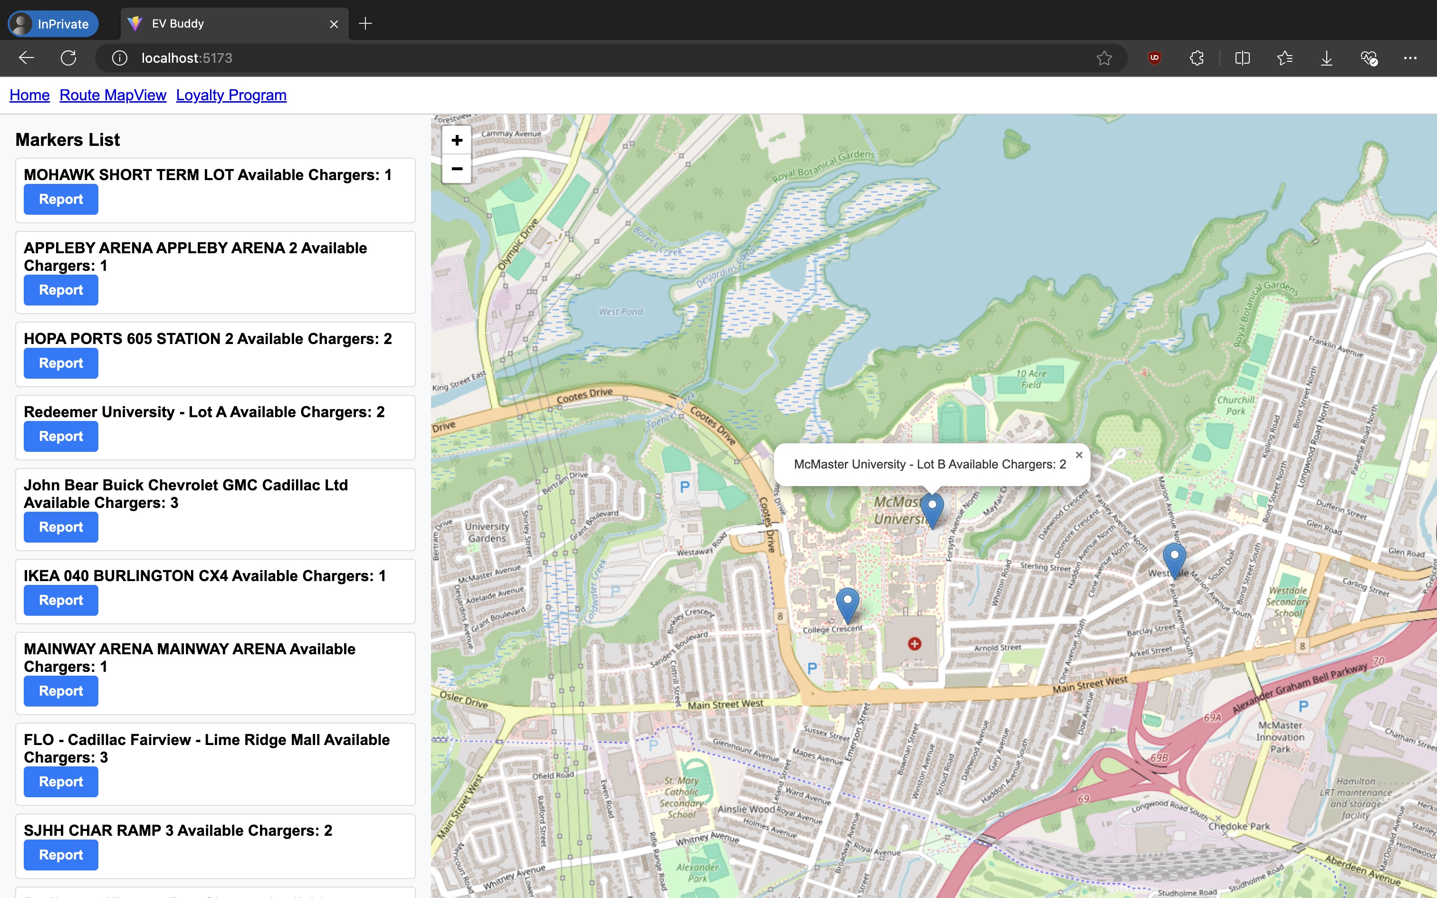Click the uBlock Origin extension icon

[1154, 58]
